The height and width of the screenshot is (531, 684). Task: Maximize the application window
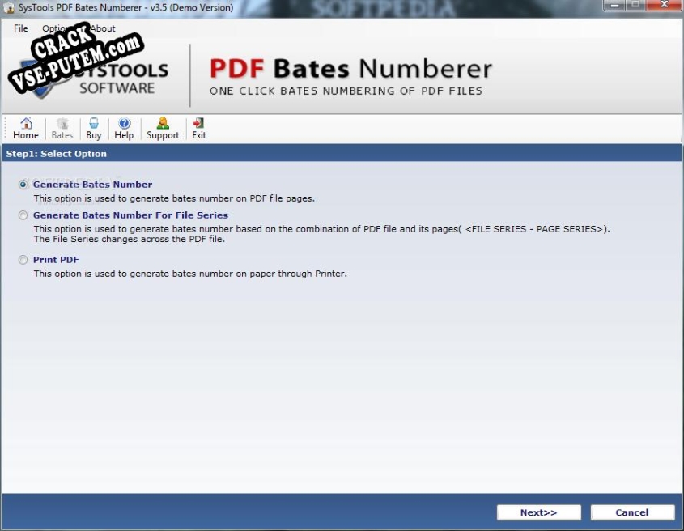[636, 5]
